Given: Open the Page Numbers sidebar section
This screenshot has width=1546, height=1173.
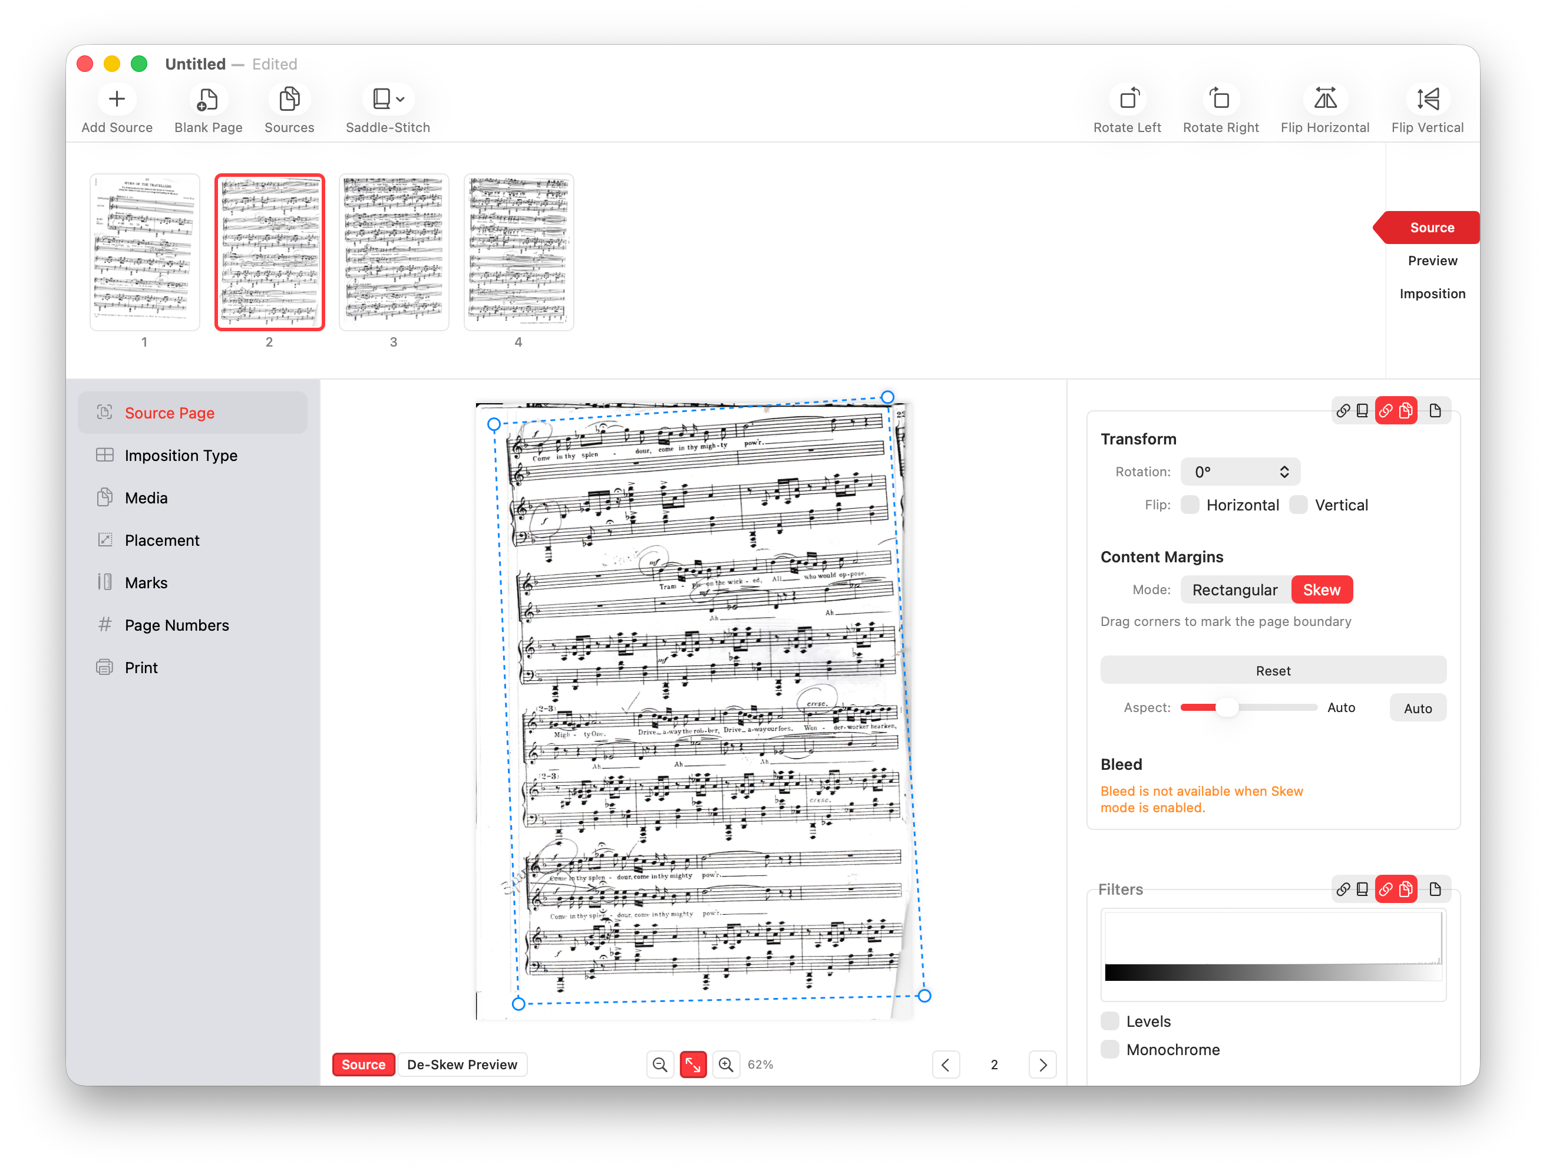Looking at the screenshot, I should click(176, 625).
